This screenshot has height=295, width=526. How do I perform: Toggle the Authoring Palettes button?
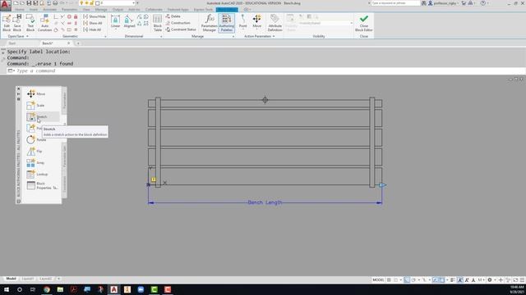(x=227, y=23)
